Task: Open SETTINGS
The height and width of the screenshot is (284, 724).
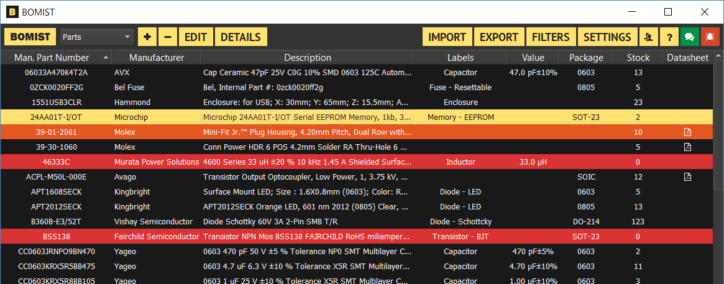Action: 607,37
